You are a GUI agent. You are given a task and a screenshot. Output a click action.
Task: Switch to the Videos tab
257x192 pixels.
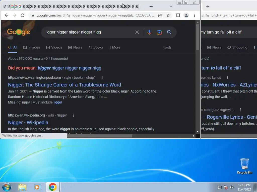54,47
